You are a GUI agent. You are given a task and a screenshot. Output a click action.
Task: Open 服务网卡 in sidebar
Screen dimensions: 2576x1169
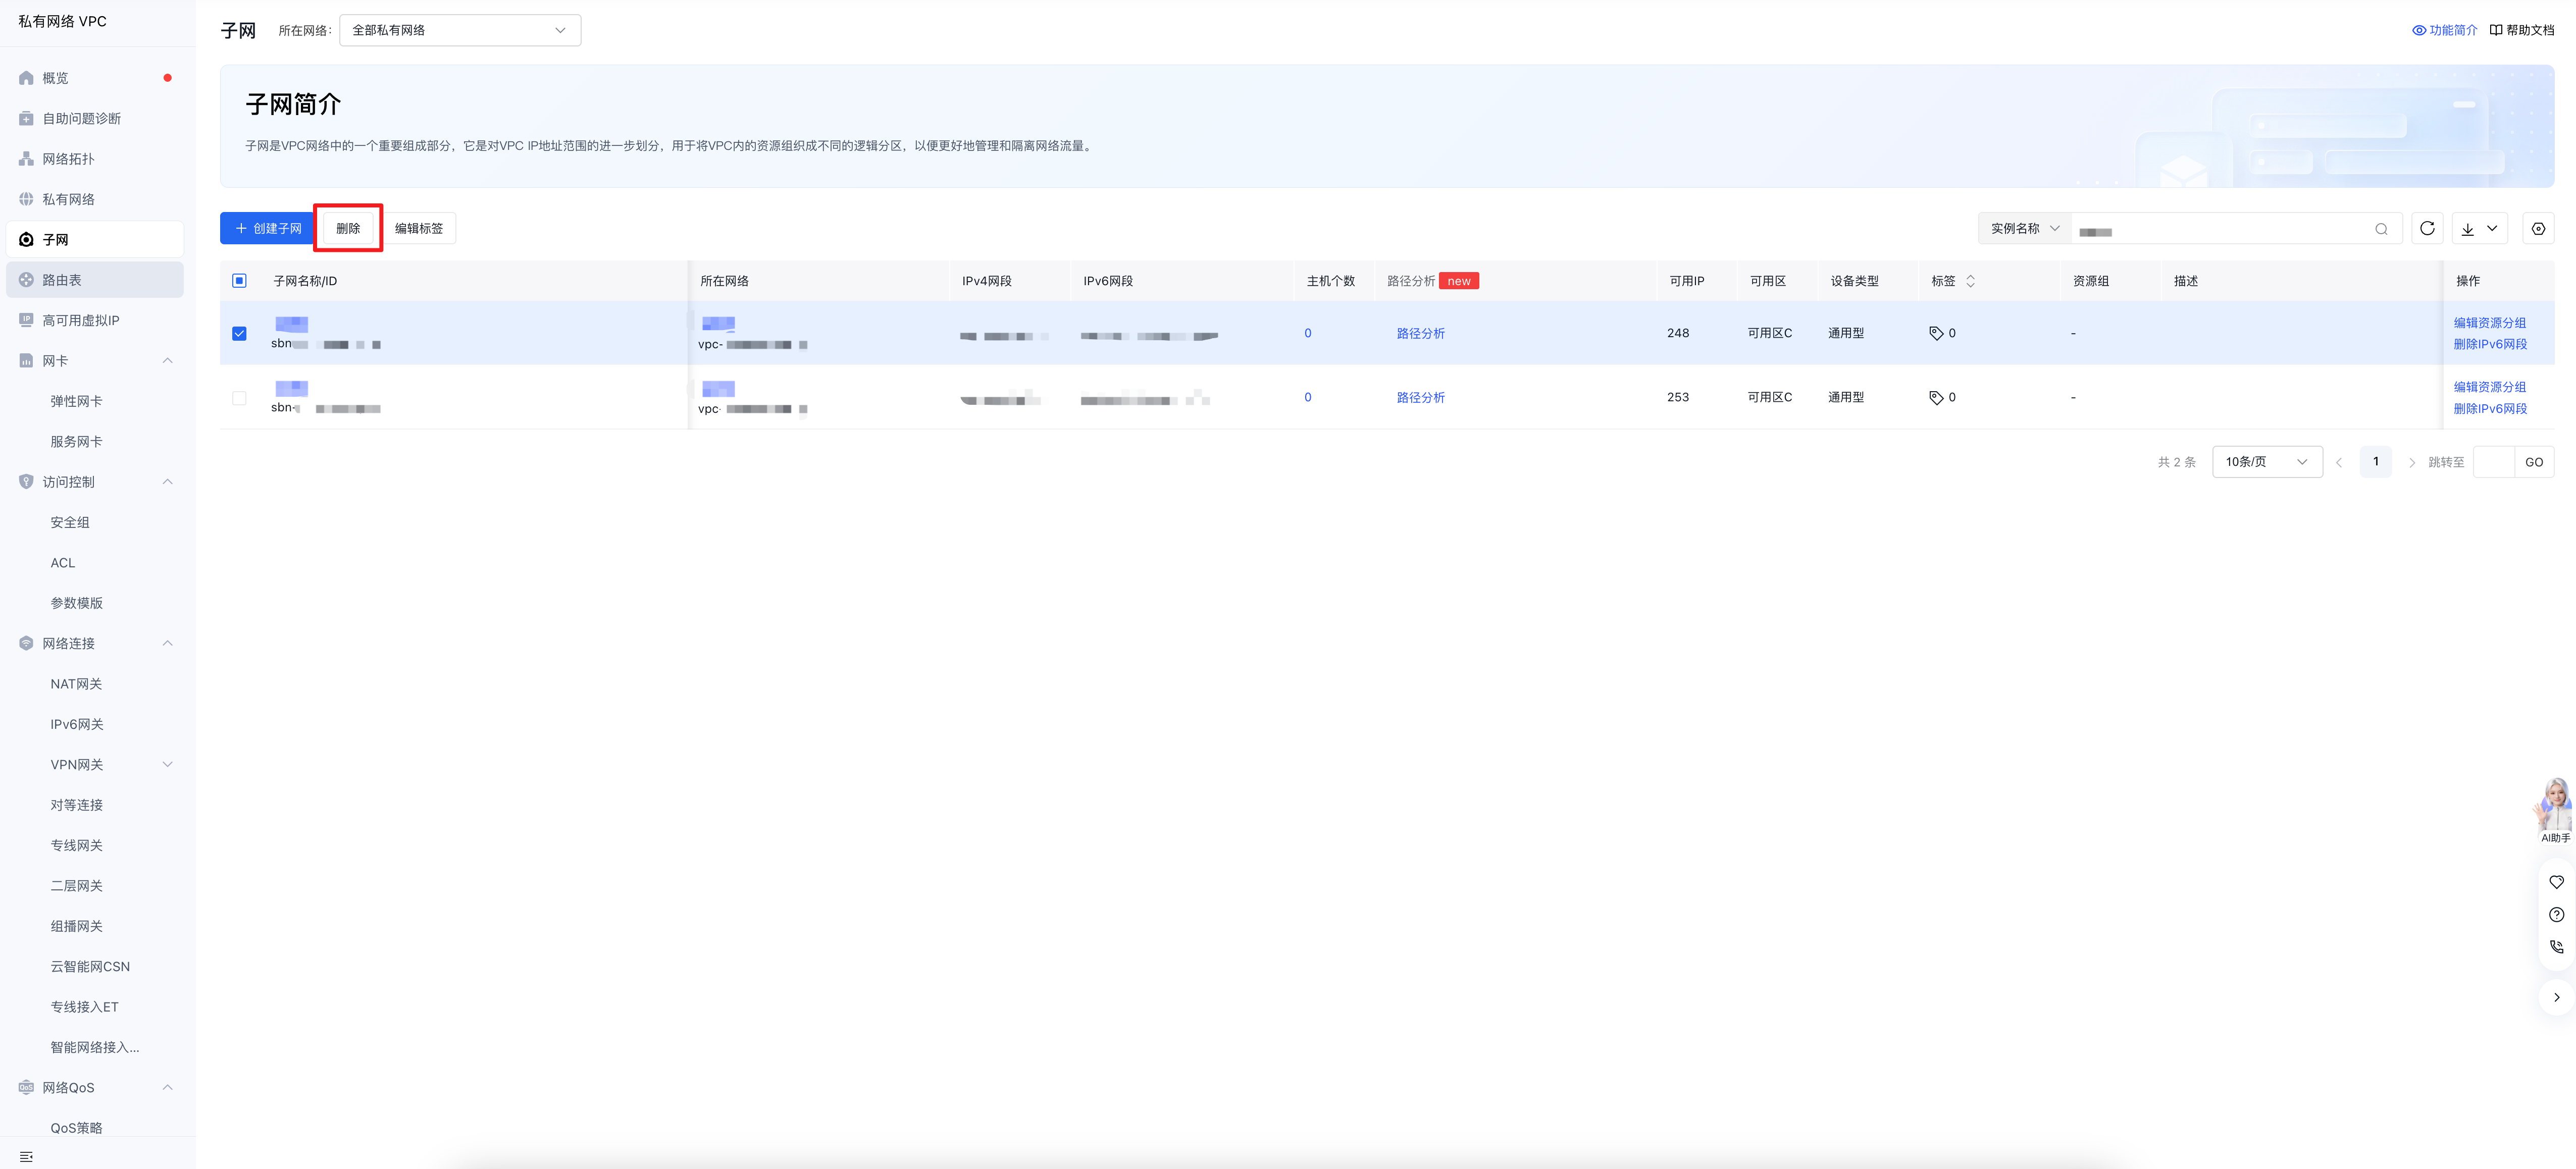[77, 442]
